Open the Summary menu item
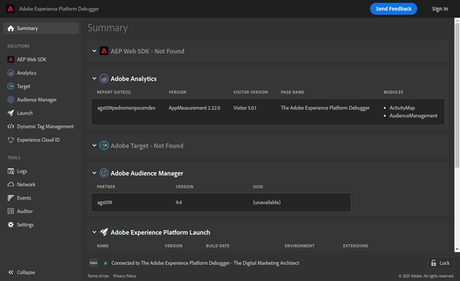Viewport: 460px width, 281px height. (x=41, y=28)
